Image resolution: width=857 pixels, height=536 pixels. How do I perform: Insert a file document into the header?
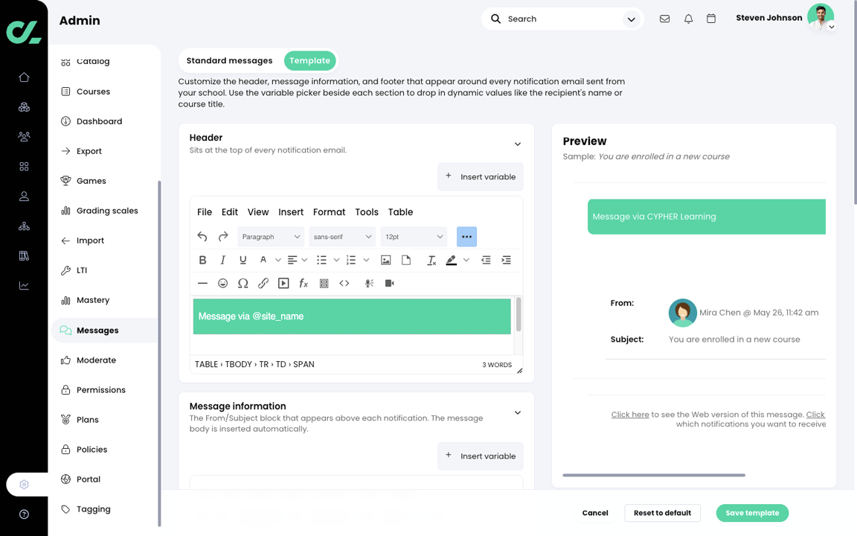pos(406,261)
